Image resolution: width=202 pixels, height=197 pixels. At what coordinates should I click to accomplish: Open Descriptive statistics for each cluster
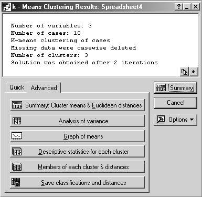pyautogui.click(x=77, y=152)
